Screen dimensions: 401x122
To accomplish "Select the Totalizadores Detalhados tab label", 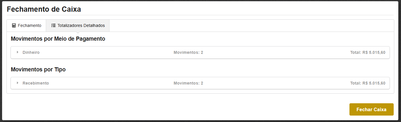I will pos(81,25).
